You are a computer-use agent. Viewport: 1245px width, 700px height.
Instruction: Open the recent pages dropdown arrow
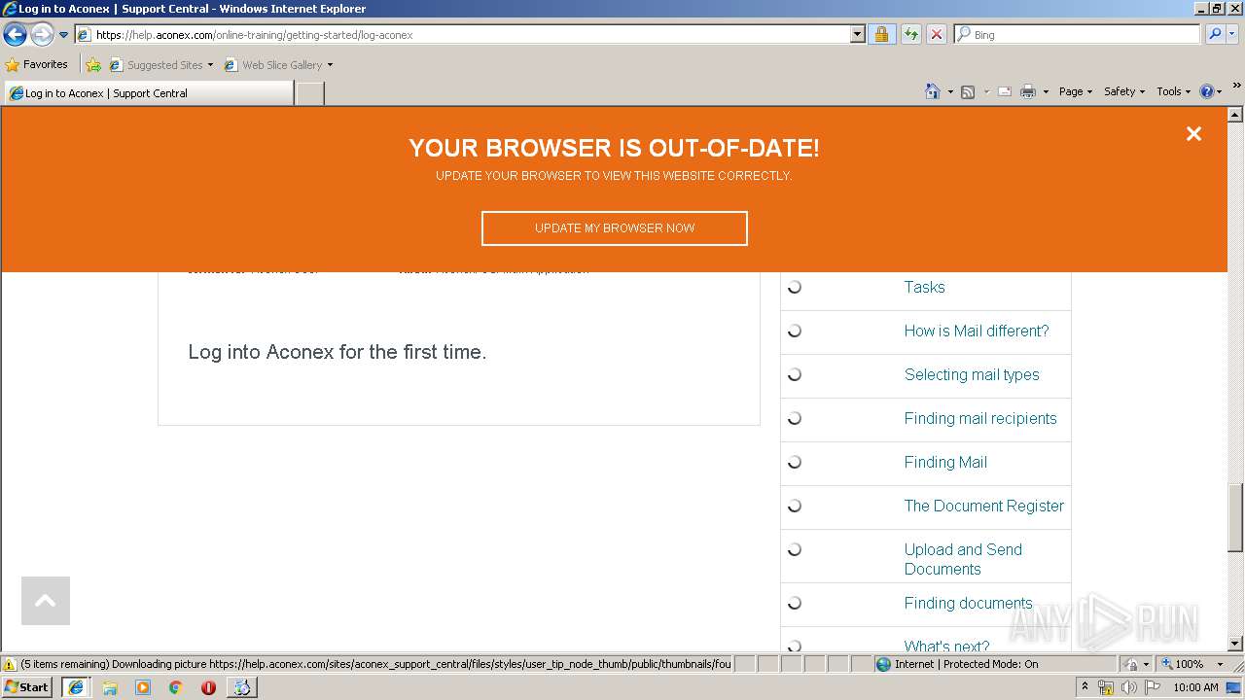64,35
